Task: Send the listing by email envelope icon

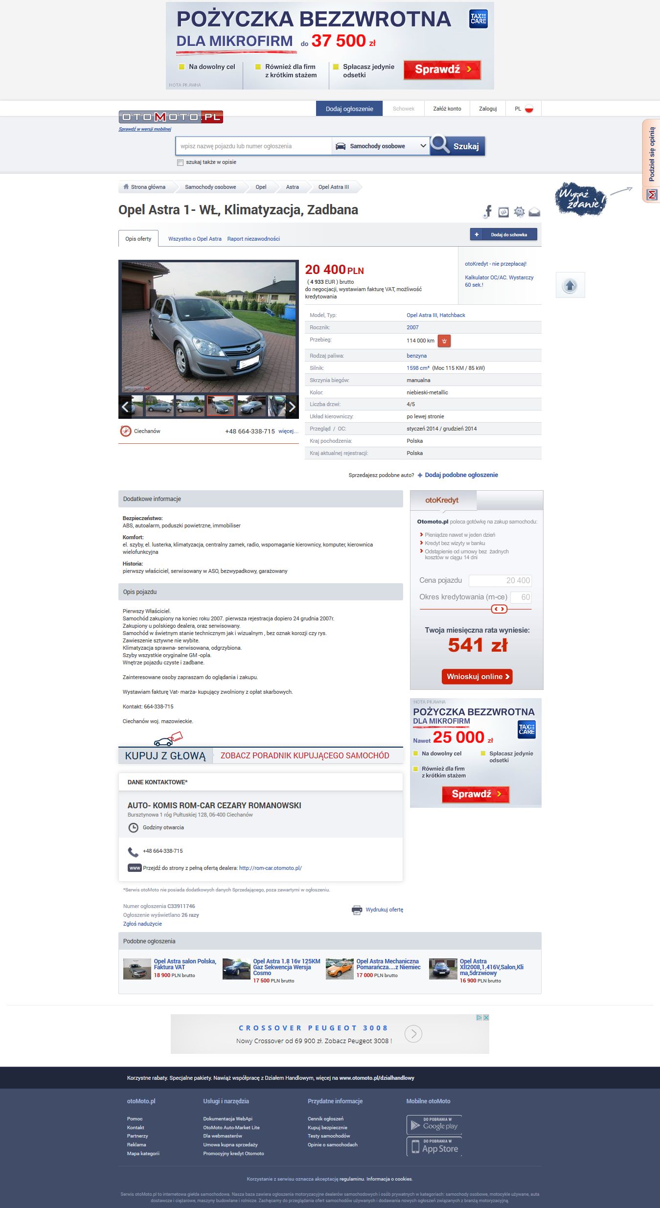Action: click(x=534, y=212)
